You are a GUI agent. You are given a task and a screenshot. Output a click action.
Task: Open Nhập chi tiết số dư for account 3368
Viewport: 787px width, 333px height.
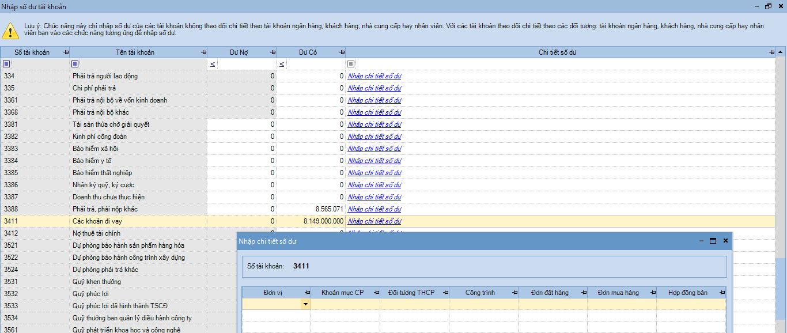[374, 112]
